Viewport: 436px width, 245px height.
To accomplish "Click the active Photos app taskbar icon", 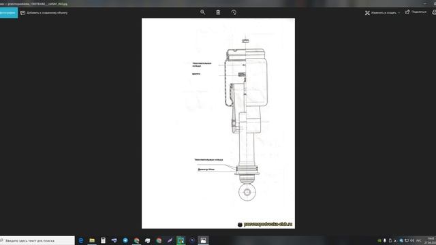I will [x=203, y=240].
